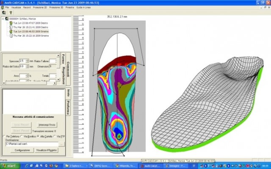Click the patient icon next to 0000004 Schillaci, Monica
271x169 pixels.
[7, 19]
